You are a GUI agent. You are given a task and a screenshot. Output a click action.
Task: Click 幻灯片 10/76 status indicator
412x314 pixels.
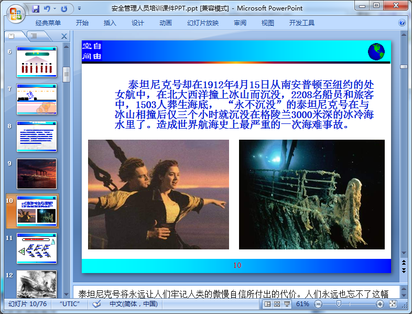(x=28, y=304)
